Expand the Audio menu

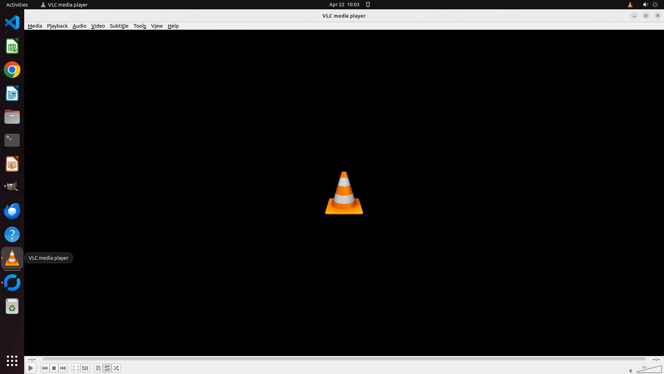(79, 26)
